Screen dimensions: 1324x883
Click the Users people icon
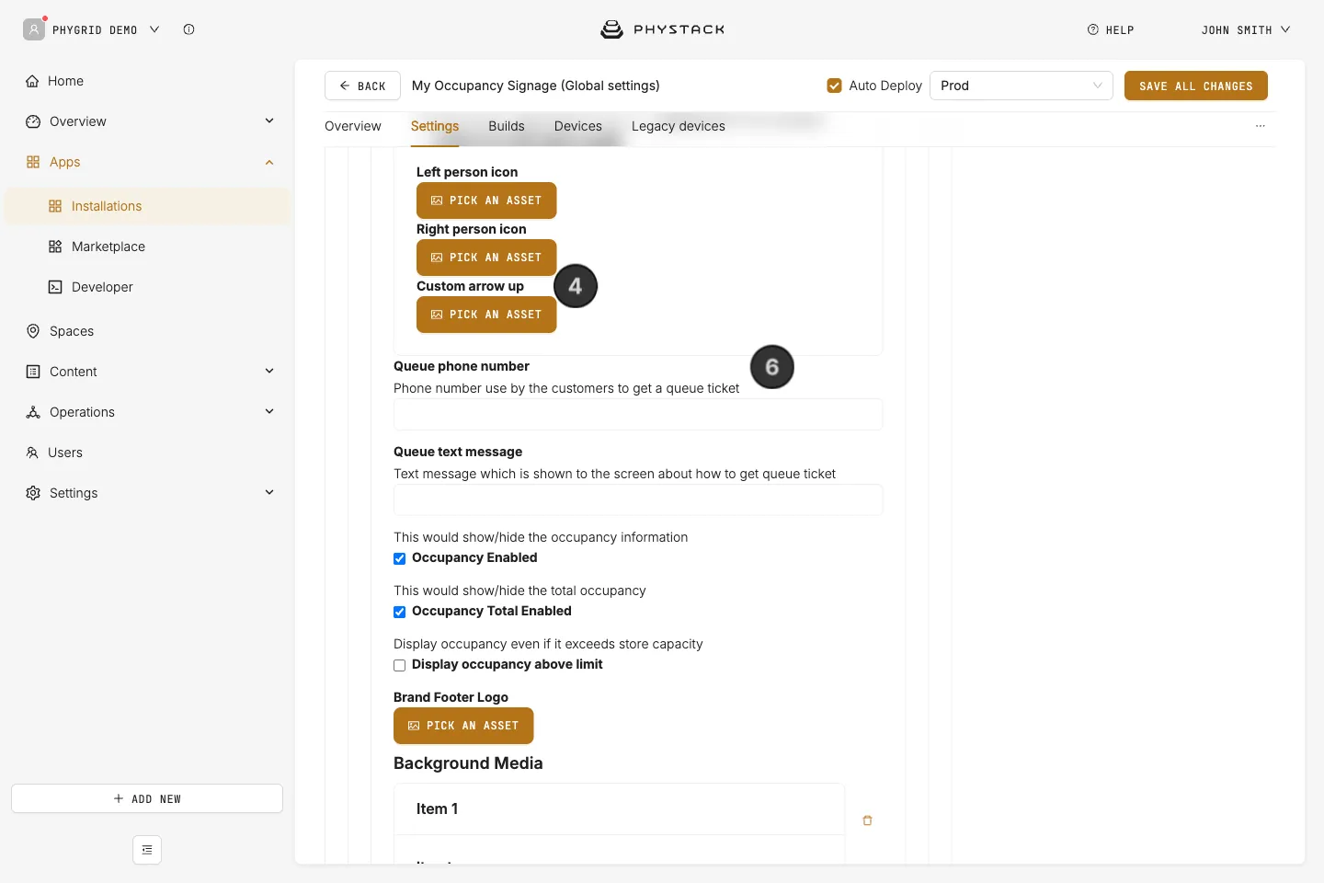pos(32,453)
